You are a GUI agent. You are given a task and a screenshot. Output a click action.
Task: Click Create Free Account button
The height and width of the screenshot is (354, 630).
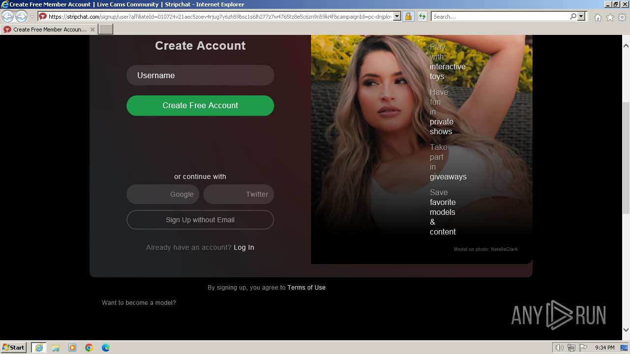200,106
